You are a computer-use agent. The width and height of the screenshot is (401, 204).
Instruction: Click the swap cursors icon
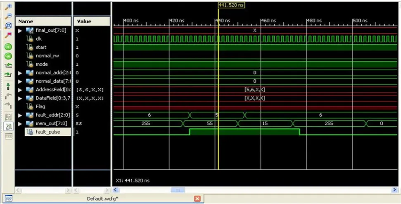[9, 117]
